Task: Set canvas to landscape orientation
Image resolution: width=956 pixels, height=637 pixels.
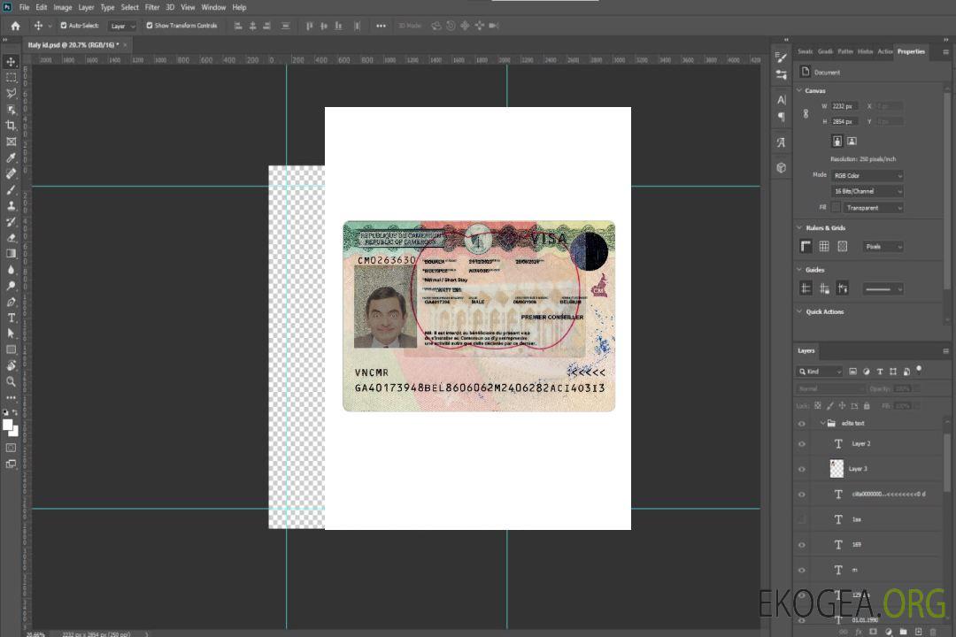Action: point(852,142)
